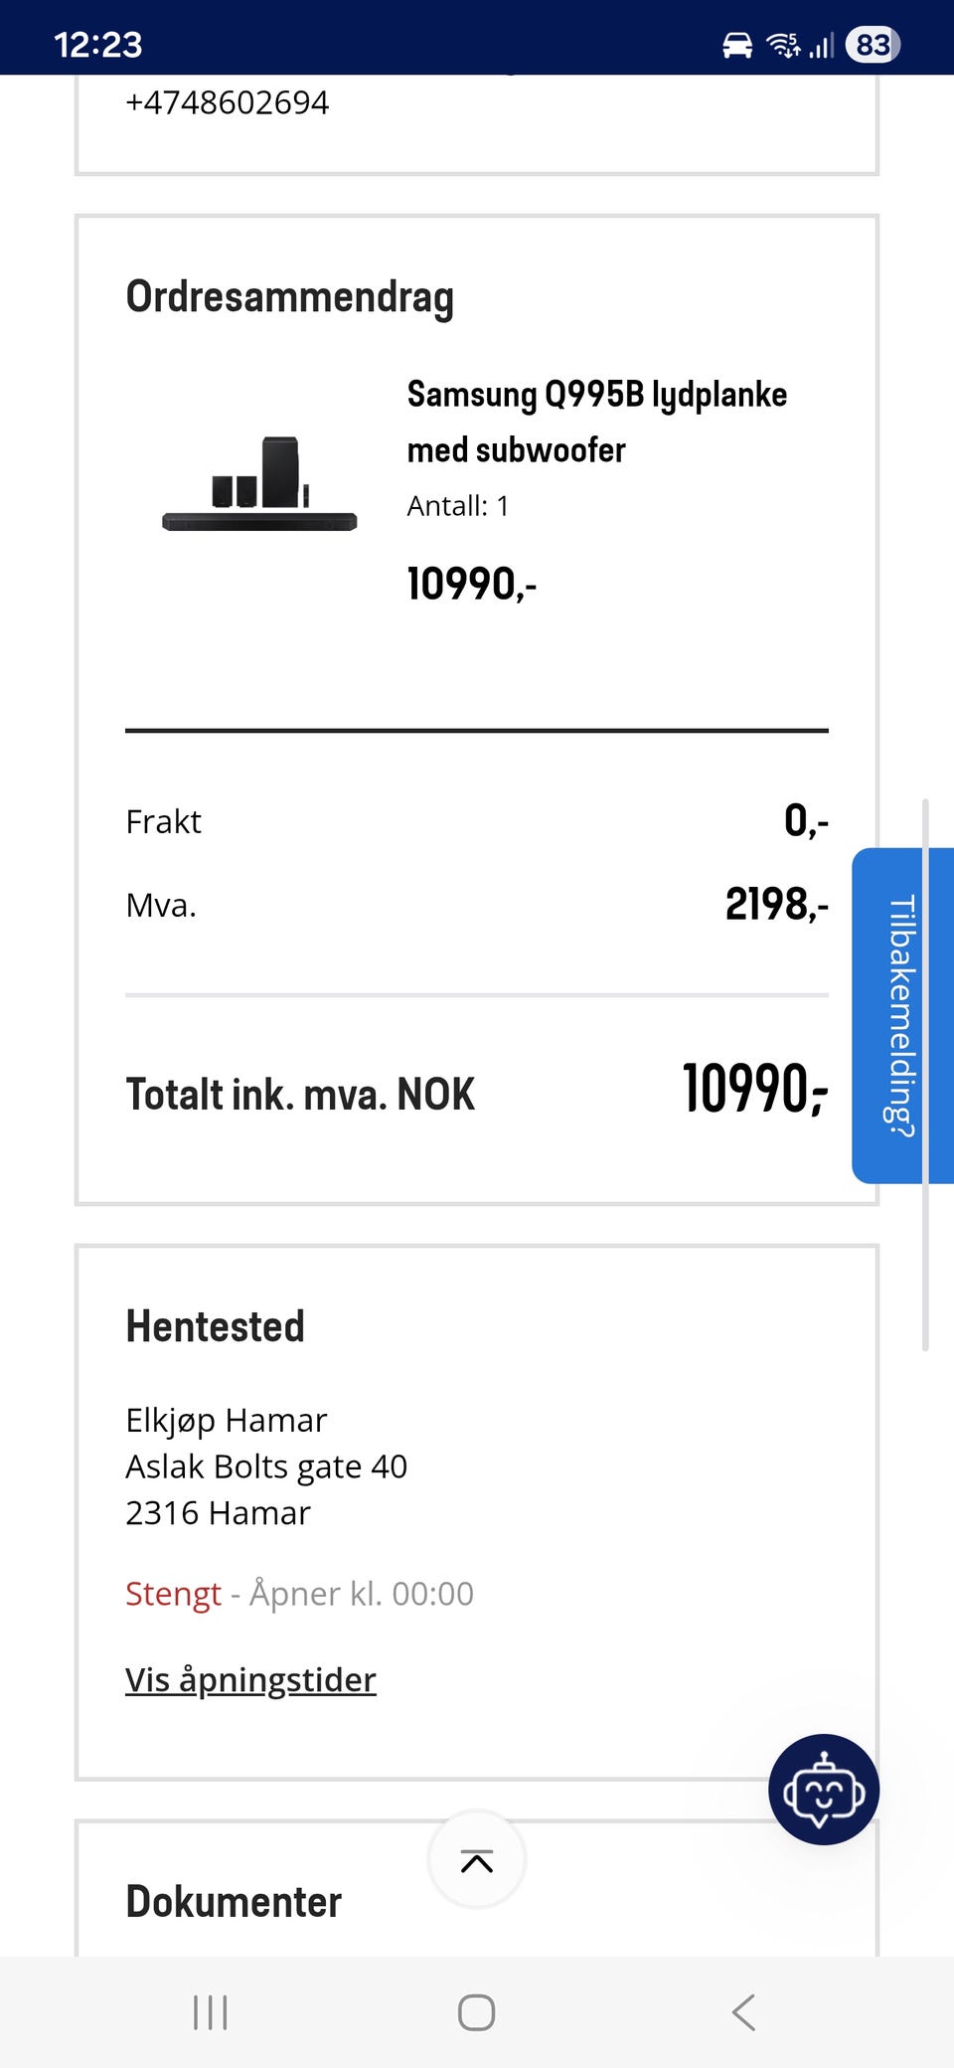Open Samsung Q995B lydplanke product title
Image resolution: width=954 pixels, height=2068 pixels.
click(x=596, y=422)
